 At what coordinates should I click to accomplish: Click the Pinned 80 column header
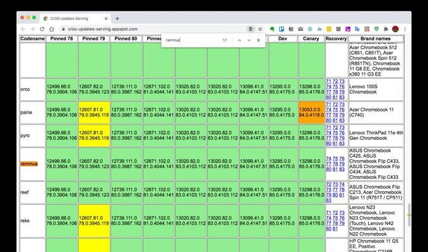126,38
